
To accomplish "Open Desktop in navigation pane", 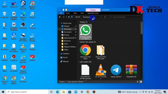I will (x=66, y=26).
